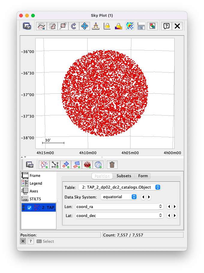Click the X close icon in top toolbar

tap(177, 26)
